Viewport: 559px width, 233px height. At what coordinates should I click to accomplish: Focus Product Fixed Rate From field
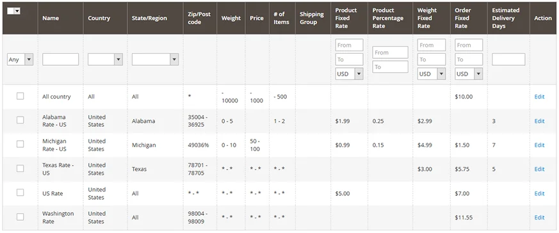[349, 45]
